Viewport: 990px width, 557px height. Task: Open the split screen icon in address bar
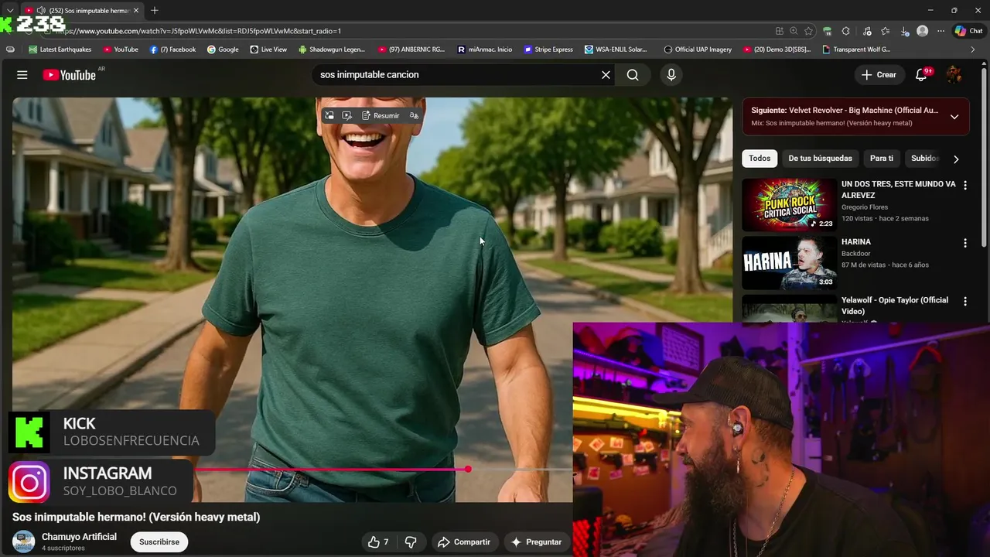click(780, 31)
